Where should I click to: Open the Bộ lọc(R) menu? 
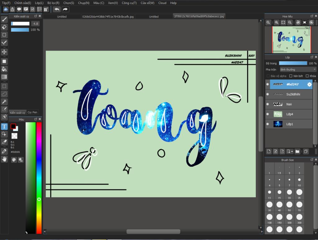[x=53, y=3]
